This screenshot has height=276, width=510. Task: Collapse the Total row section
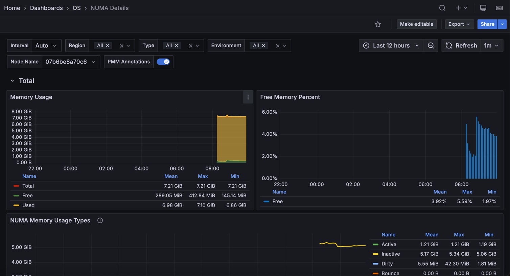[12, 80]
